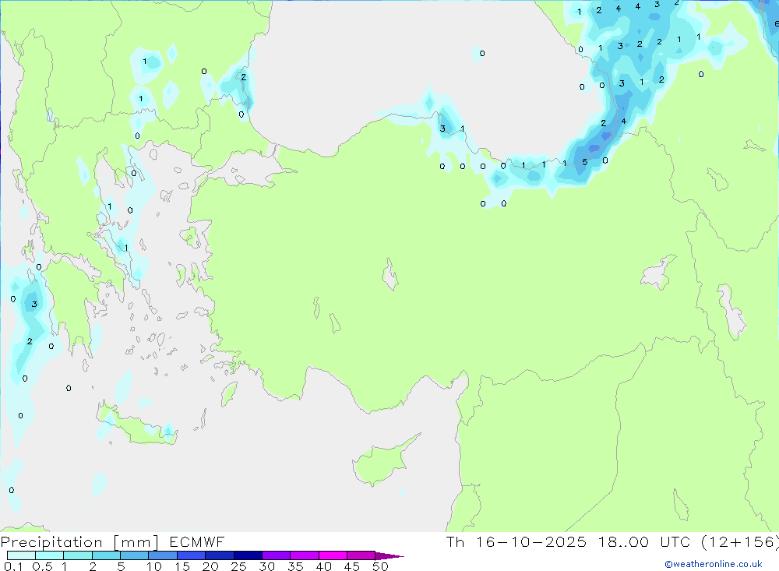Select the 30–35 mm legend color box
Image resolution: width=779 pixels, height=571 pixels.
click(x=277, y=555)
